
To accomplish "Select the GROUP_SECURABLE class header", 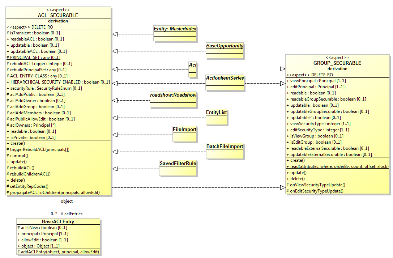I will 337,63.
